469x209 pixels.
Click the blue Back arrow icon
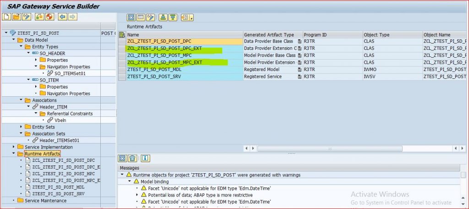tap(62, 17)
